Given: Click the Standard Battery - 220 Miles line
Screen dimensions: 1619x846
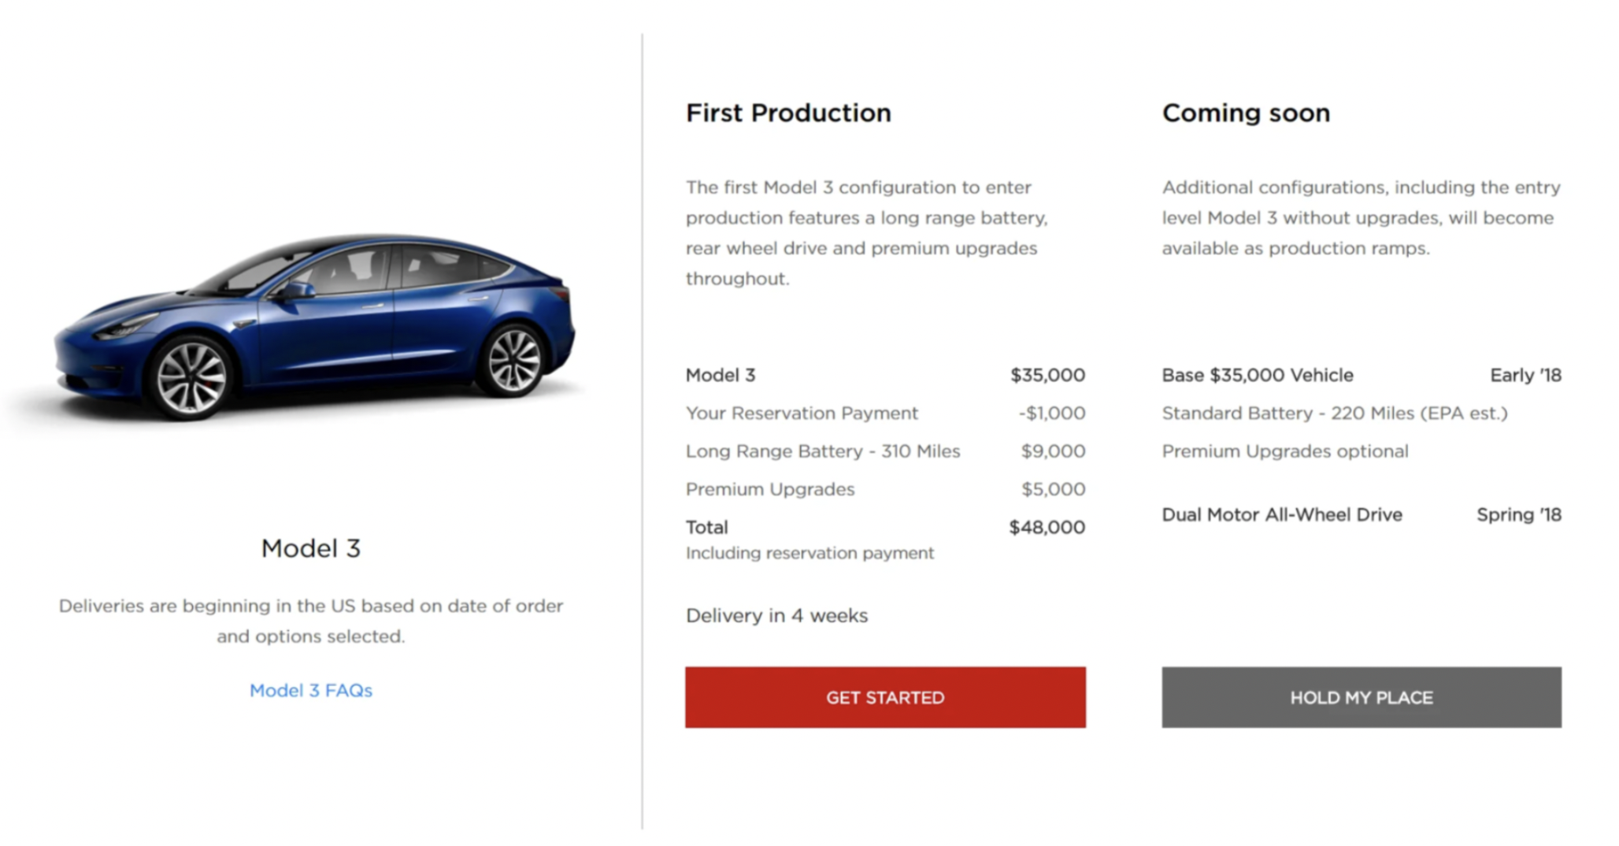Looking at the screenshot, I should tap(1335, 414).
